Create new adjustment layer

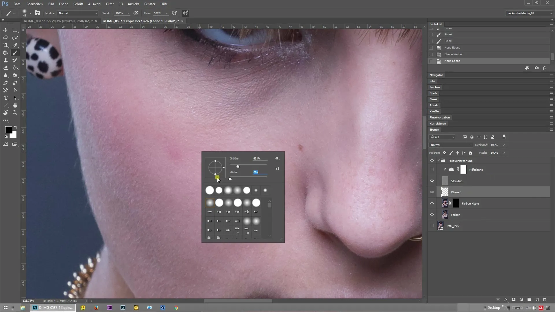[x=521, y=300]
